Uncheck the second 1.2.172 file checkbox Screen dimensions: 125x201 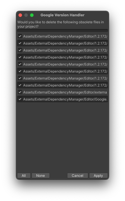point(20,43)
